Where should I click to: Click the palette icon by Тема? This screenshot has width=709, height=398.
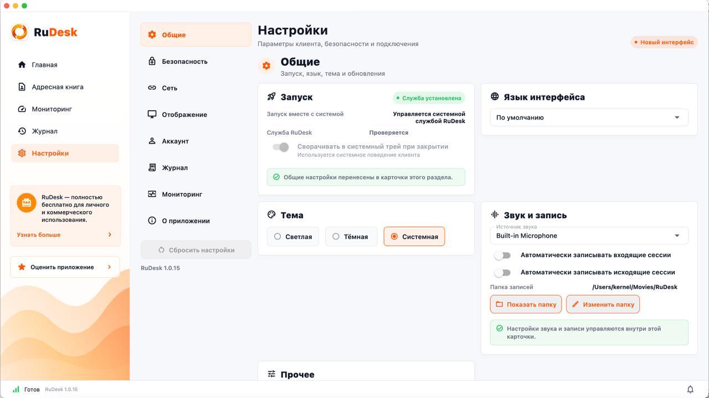click(x=271, y=215)
